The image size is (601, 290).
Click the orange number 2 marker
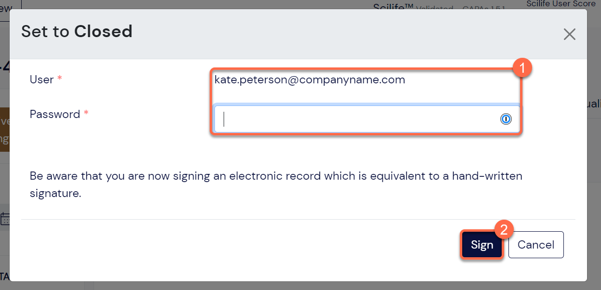tap(504, 229)
